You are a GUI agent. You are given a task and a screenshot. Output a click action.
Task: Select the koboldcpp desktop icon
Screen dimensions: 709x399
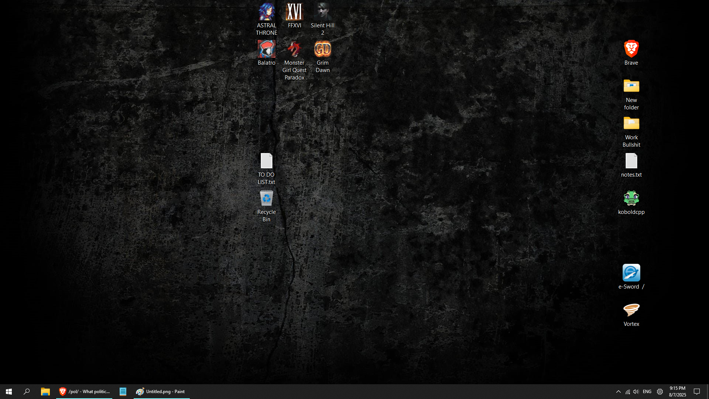tap(631, 202)
